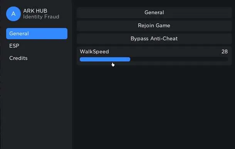Click the Identity Fraud subtitle
This screenshot has width=235, height=149.
pyautogui.click(x=41, y=17)
